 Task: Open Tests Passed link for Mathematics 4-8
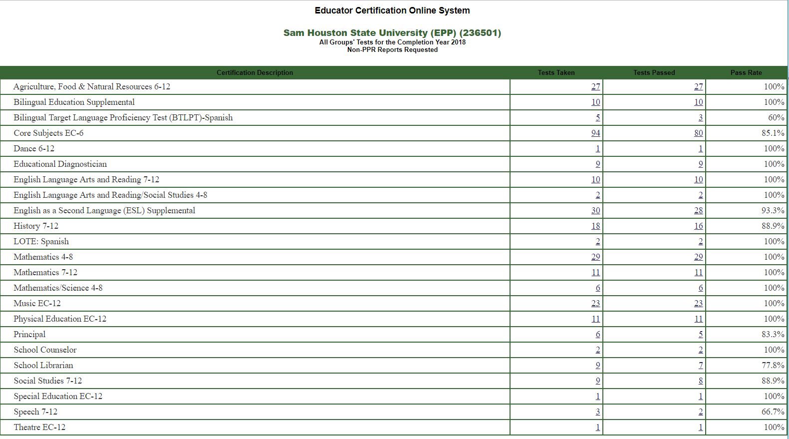(698, 257)
